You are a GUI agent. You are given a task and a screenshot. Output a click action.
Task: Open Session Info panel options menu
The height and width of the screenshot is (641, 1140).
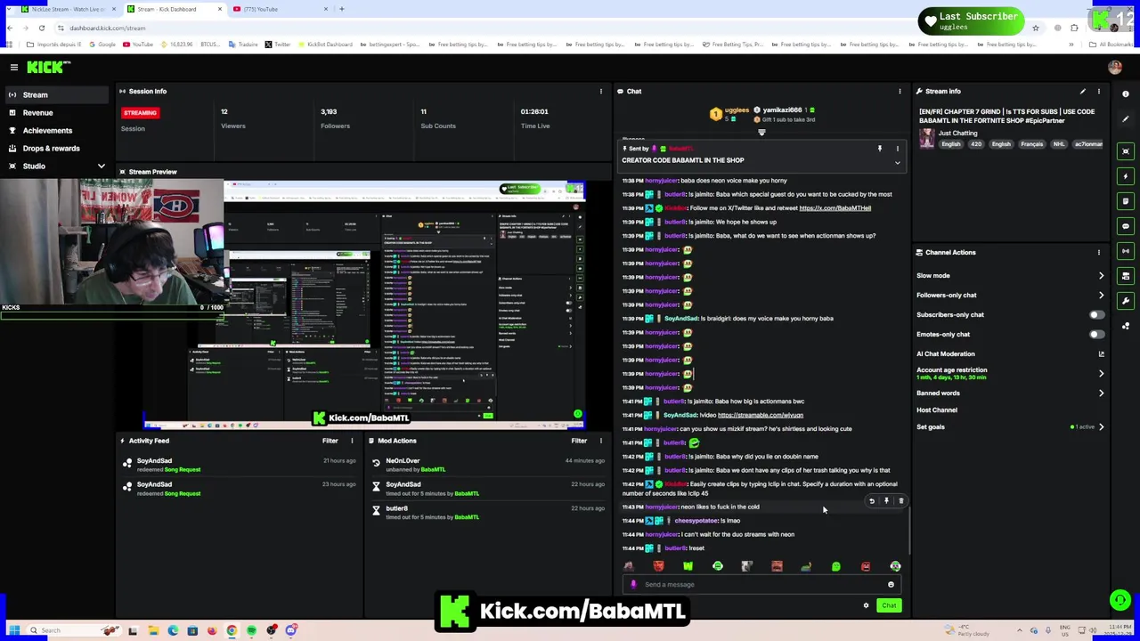click(600, 91)
